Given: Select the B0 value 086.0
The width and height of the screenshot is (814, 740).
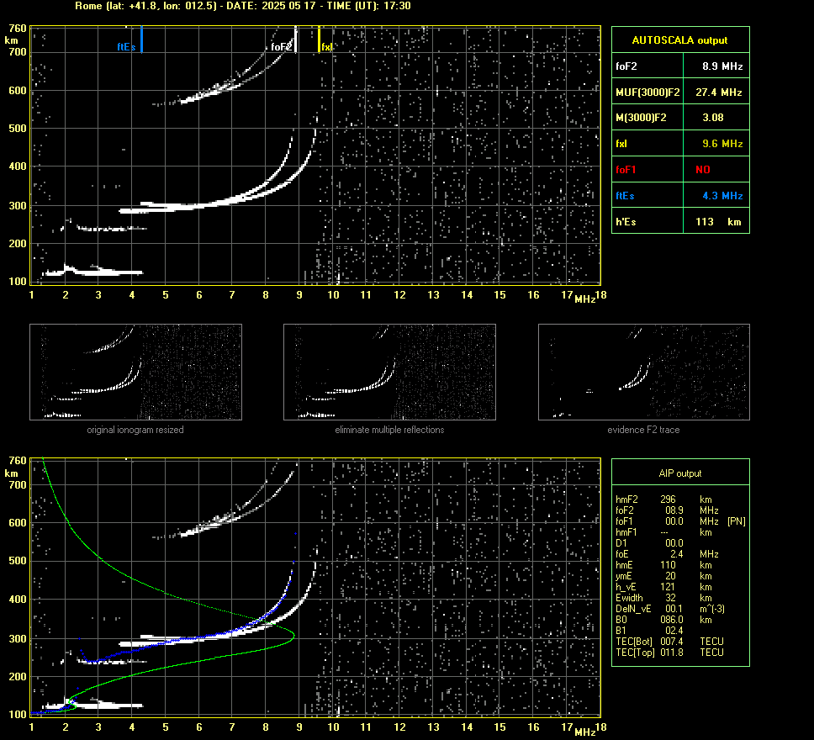Looking at the screenshot, I should (x=671, y=619).
